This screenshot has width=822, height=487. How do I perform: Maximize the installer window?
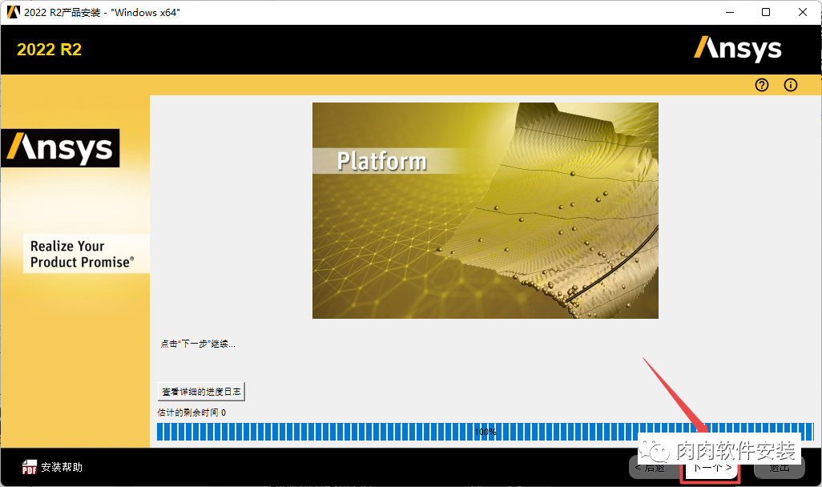[766, 12]
